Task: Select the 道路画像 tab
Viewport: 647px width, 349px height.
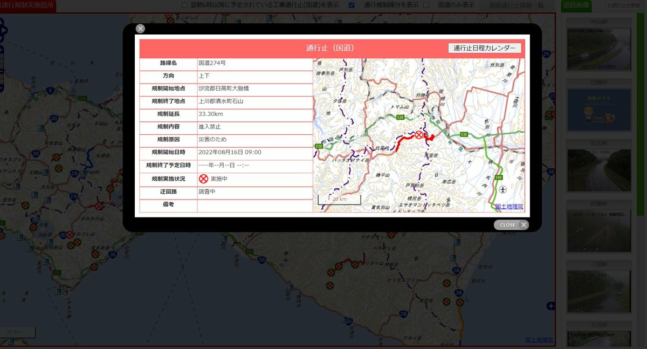Action: [576, 5]
